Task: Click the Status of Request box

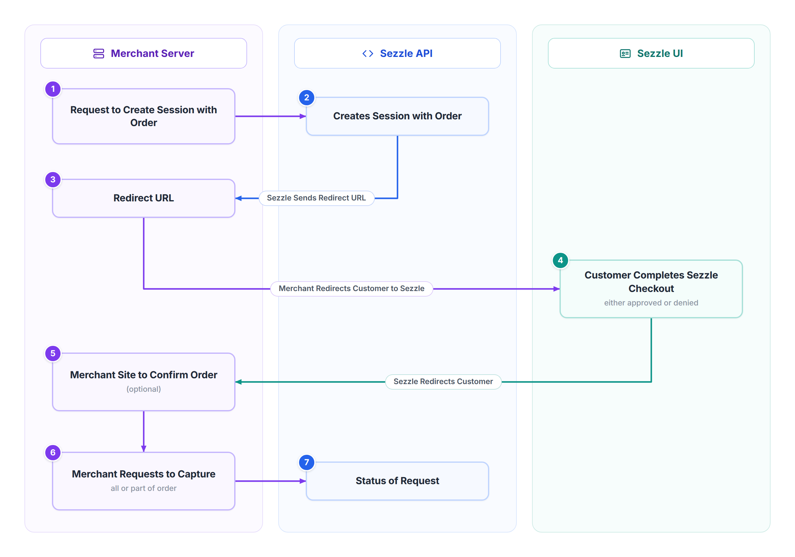Action: pos(398,481)
